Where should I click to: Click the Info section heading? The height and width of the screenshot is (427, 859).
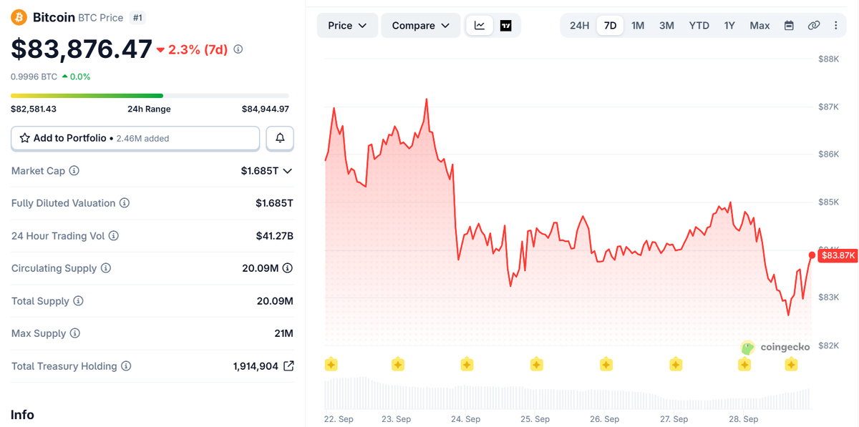click(22, 415)
